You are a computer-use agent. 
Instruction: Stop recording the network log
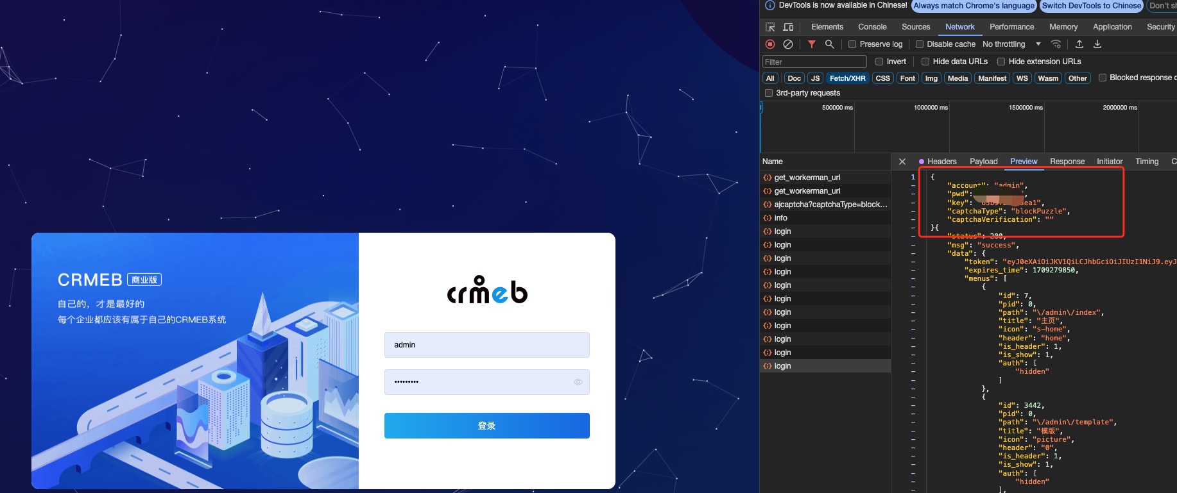[770, 44]
